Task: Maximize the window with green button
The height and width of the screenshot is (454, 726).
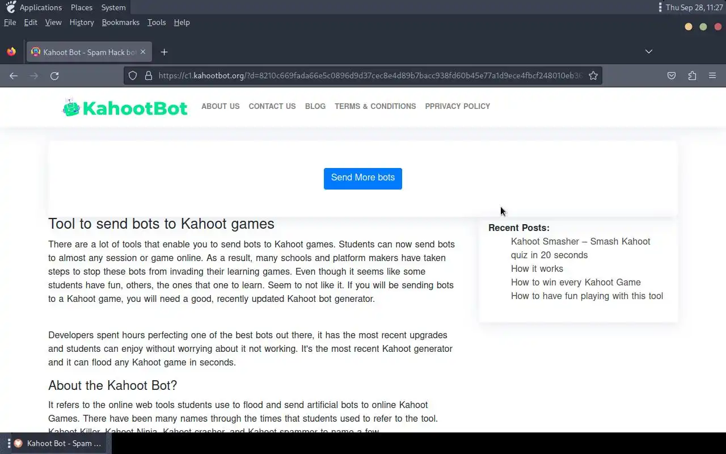Action: 703,27
